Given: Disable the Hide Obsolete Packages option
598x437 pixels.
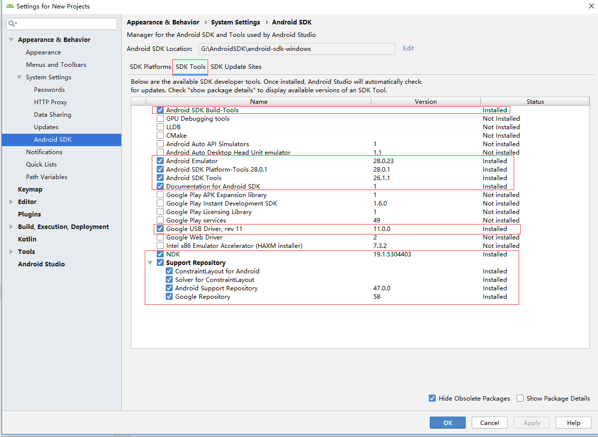Looking at the screenshot, I should (432, 398).
